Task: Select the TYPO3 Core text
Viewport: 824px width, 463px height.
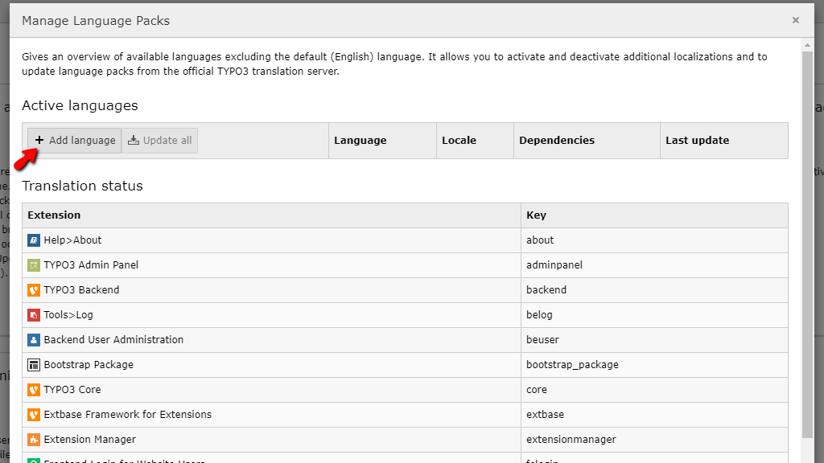Action: click(72, 390)
